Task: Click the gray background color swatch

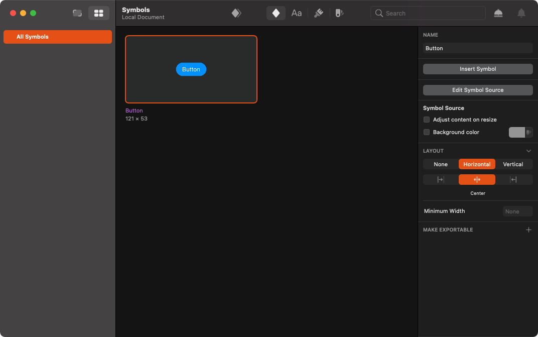Action: [x=517, y=132]
